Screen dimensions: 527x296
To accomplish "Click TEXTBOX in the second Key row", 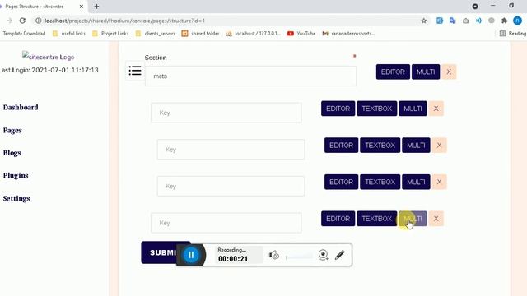I will point(380,145).
